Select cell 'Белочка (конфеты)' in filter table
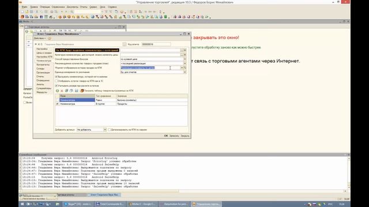 click(x=152, y=100)
